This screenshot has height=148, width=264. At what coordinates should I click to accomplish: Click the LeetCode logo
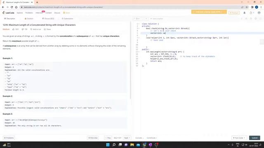8,13
